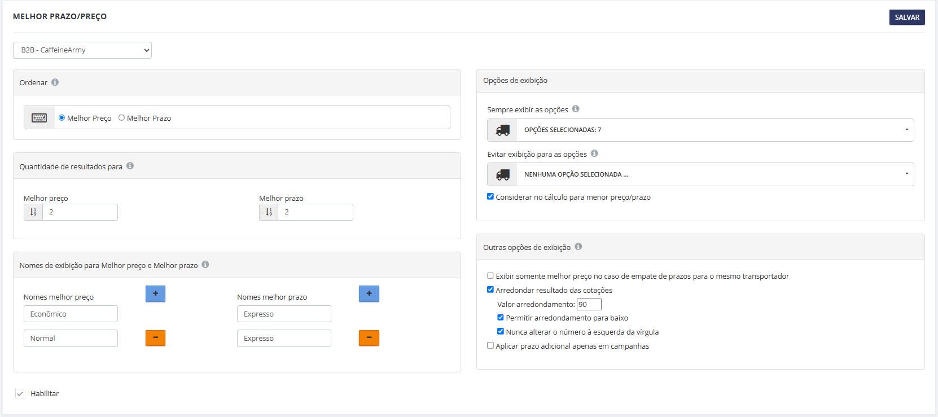Add a new Nomes melhor preço entry
This screenshot has height=417, width=938.
coord(155,293)
